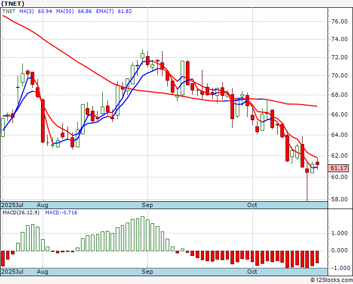Image resolution: width=353 pixels, height=284 pixels.
Task: Click the MA(50) value 66.86
Action: coord(85,11)
